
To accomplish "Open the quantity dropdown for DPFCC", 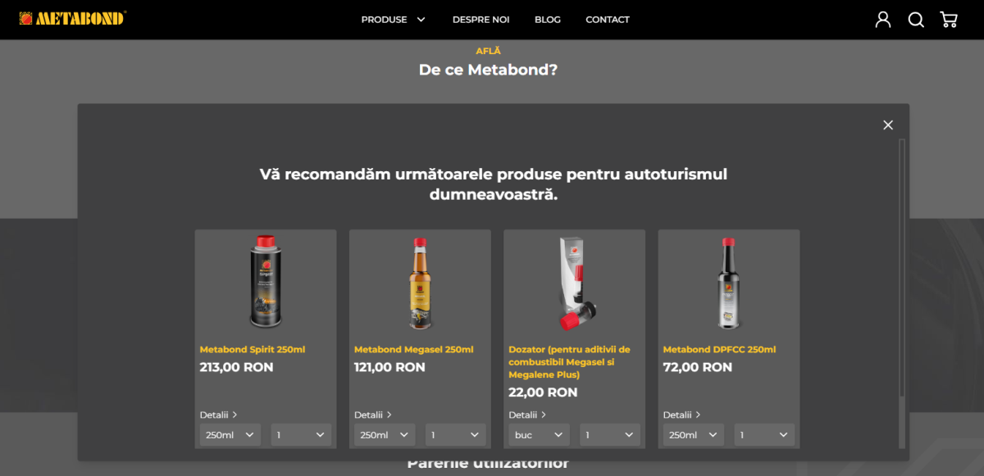I will click(x=765, y=435).
